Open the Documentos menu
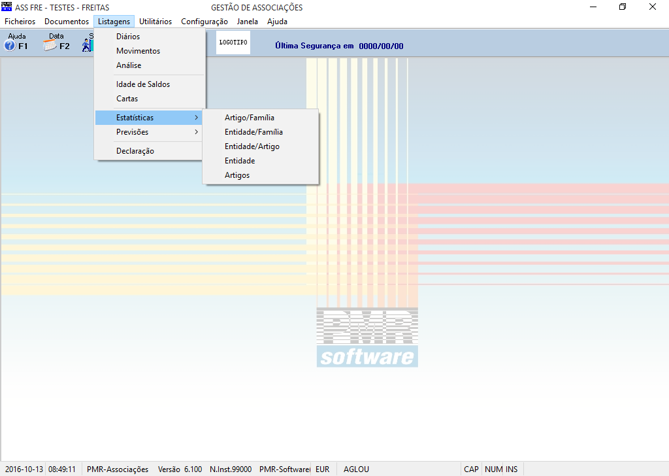The image size is (669, 476). point(67,22)
